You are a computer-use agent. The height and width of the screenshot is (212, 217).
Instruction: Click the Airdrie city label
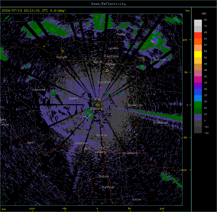(101, 135)
